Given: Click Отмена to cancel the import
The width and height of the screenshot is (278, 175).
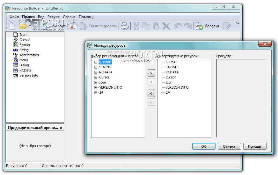Looking at the screenshot, I should [229, 146].
